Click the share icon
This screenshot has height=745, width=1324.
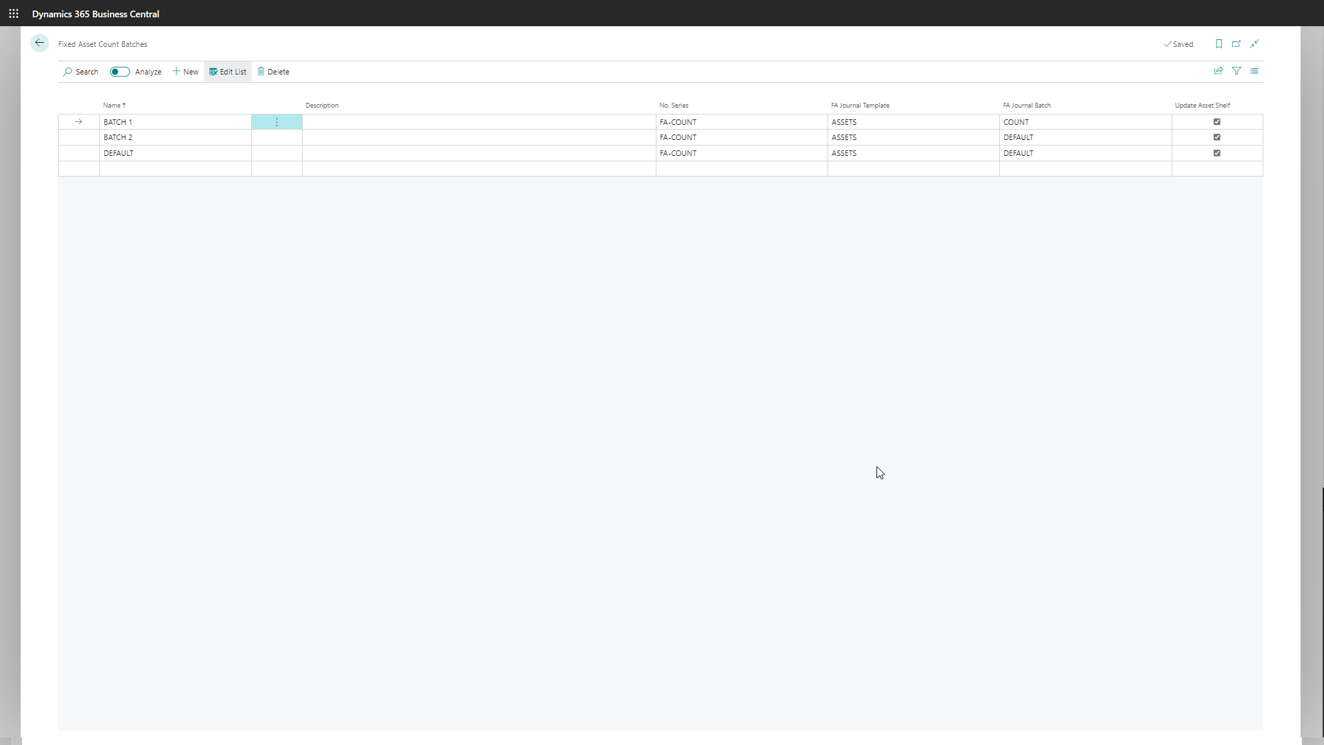click(x=1218, y=71)
